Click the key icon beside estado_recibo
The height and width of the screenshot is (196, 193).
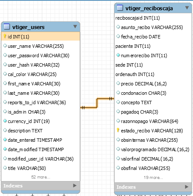tap(118, 130)
